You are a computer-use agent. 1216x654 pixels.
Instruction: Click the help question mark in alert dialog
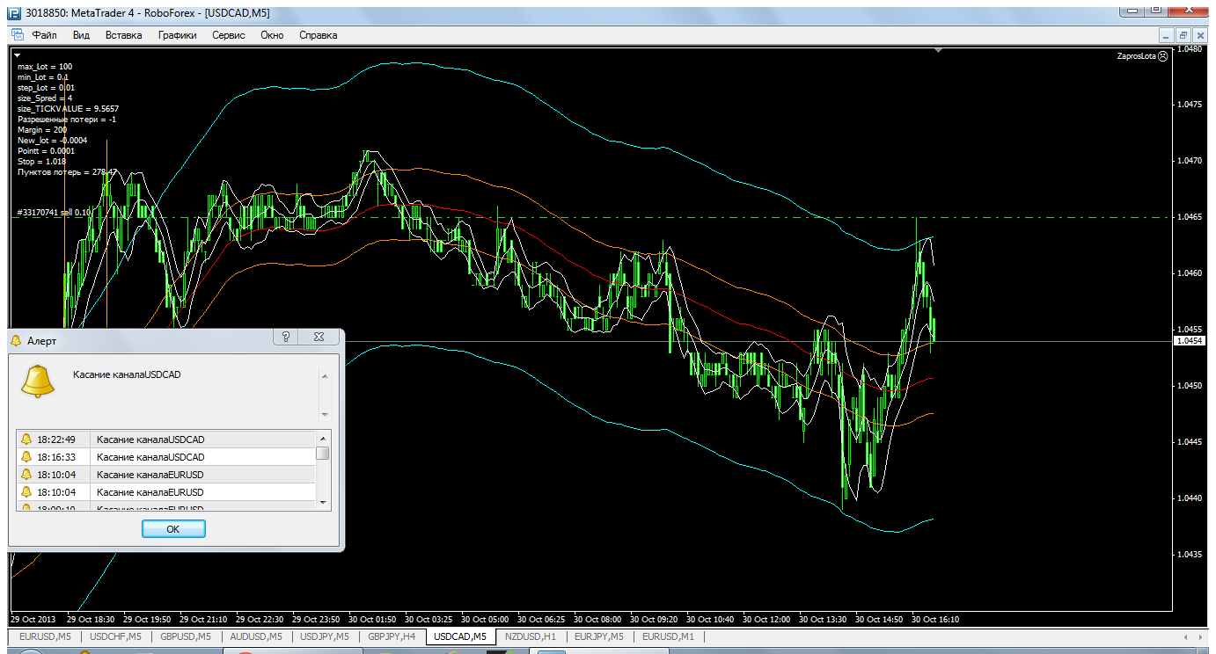286,337
